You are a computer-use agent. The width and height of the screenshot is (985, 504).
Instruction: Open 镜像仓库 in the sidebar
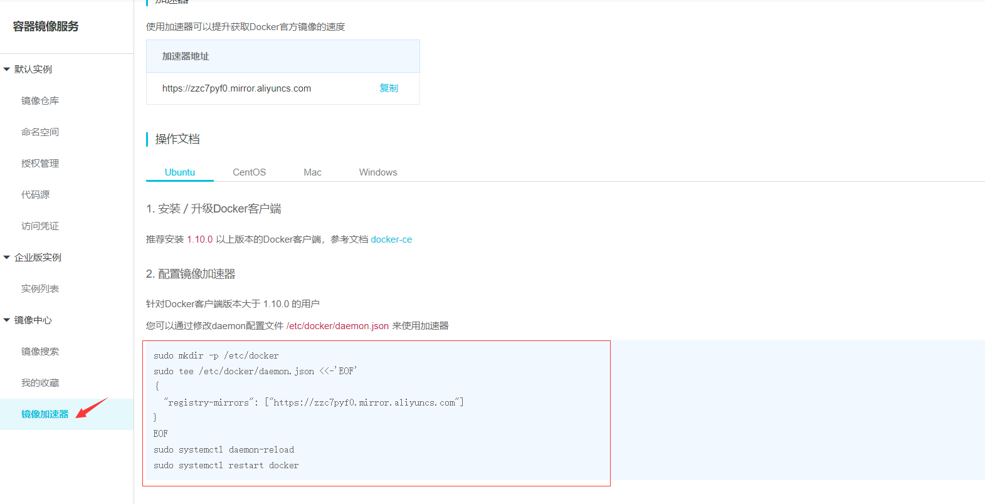tap(40, 100)
